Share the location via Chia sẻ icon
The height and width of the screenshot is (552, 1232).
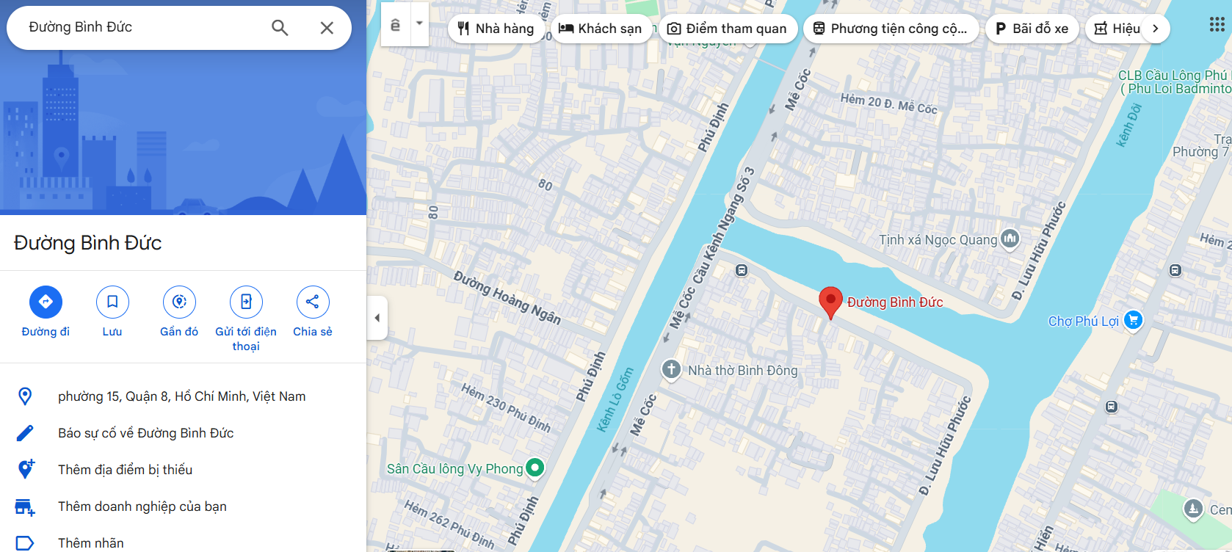(x=313, y=302)
